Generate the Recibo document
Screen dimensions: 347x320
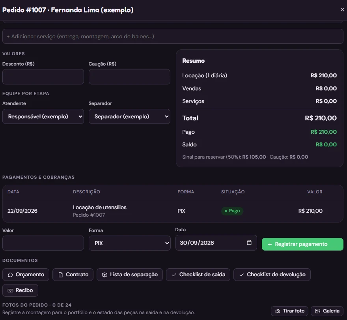click(21, 290)
